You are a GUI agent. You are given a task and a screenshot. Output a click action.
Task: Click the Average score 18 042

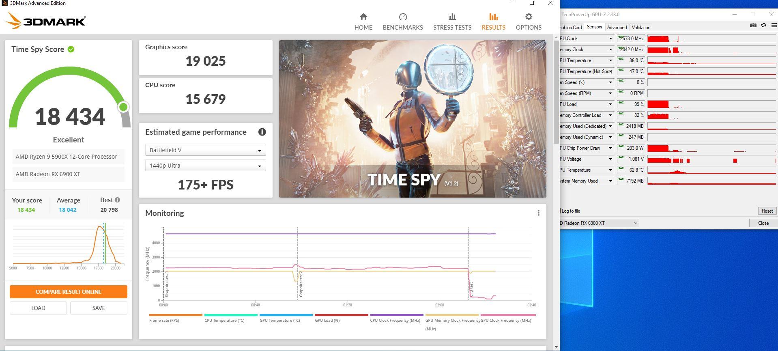(68, 210)
